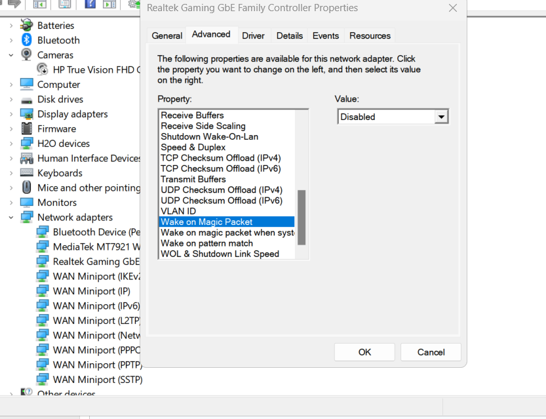Expand the Batteries category
This screenshot has width=546, height=419.
[x=11, y=26]
